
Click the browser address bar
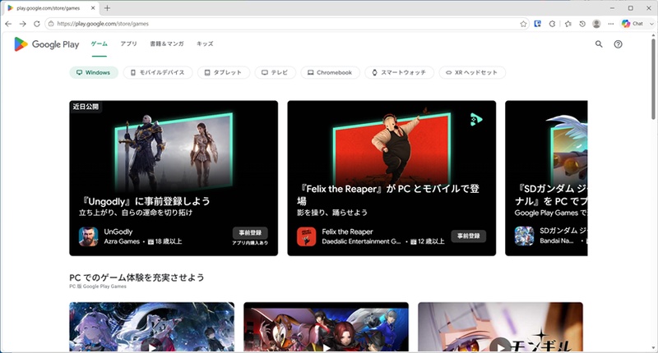[x=285, y=24]
